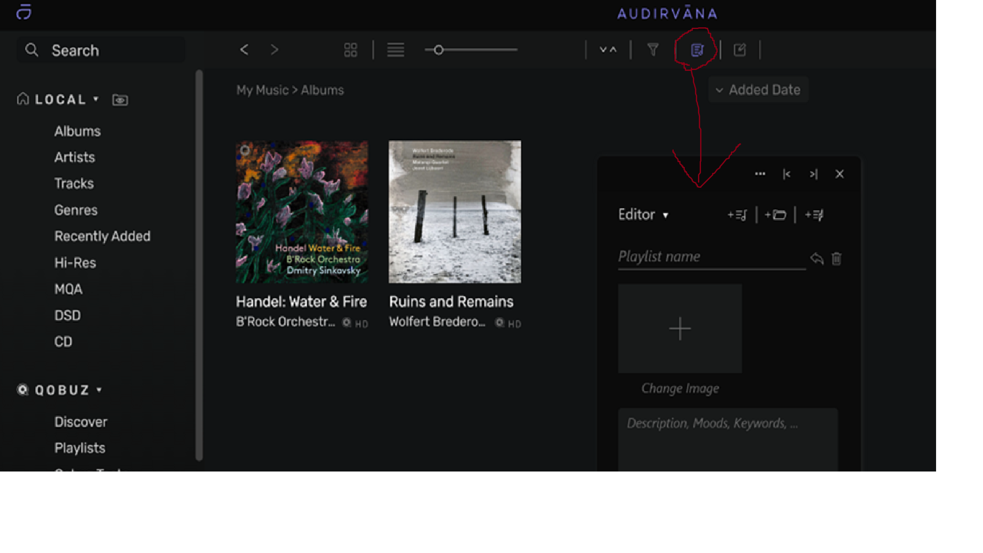The height and width of the screenshot is (553, 983).
Task: Click the undo arrow beside Playlist name
Action: click(x=817, y=259)
